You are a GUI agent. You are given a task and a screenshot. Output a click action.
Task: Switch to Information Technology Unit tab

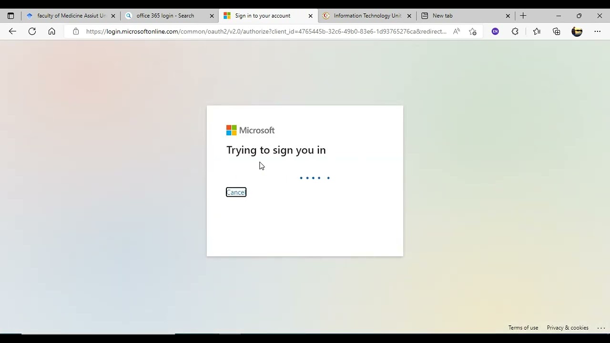coord(367,16)
